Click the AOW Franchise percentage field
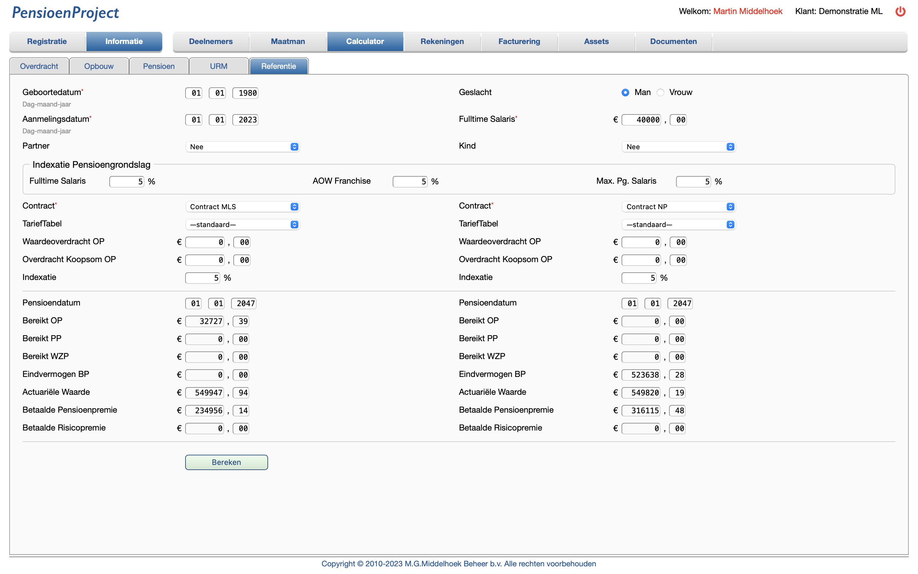Image resolution: width=918 pixels, height=574 pixels. pos(410,181)
